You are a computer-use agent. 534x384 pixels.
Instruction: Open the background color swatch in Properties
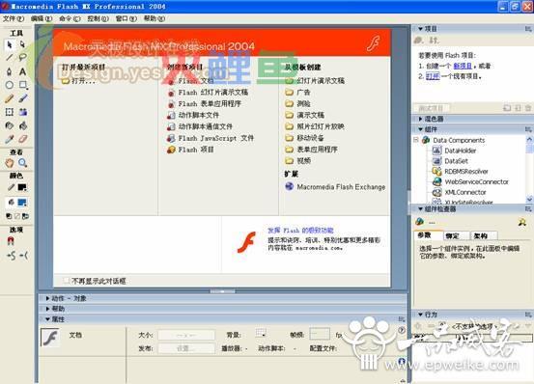pyautogui.click(x=261, y=333)
